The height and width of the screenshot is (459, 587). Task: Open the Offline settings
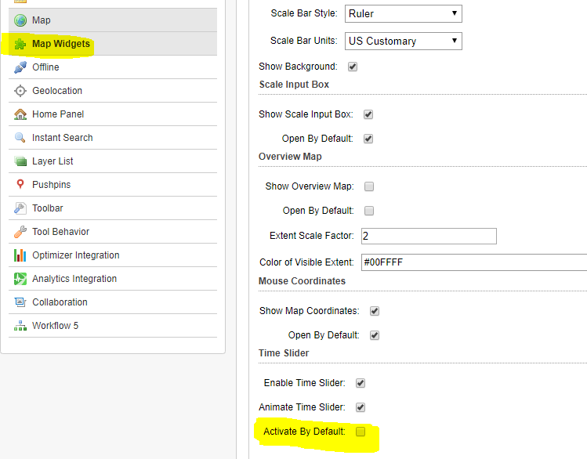(x=113, y=67)
